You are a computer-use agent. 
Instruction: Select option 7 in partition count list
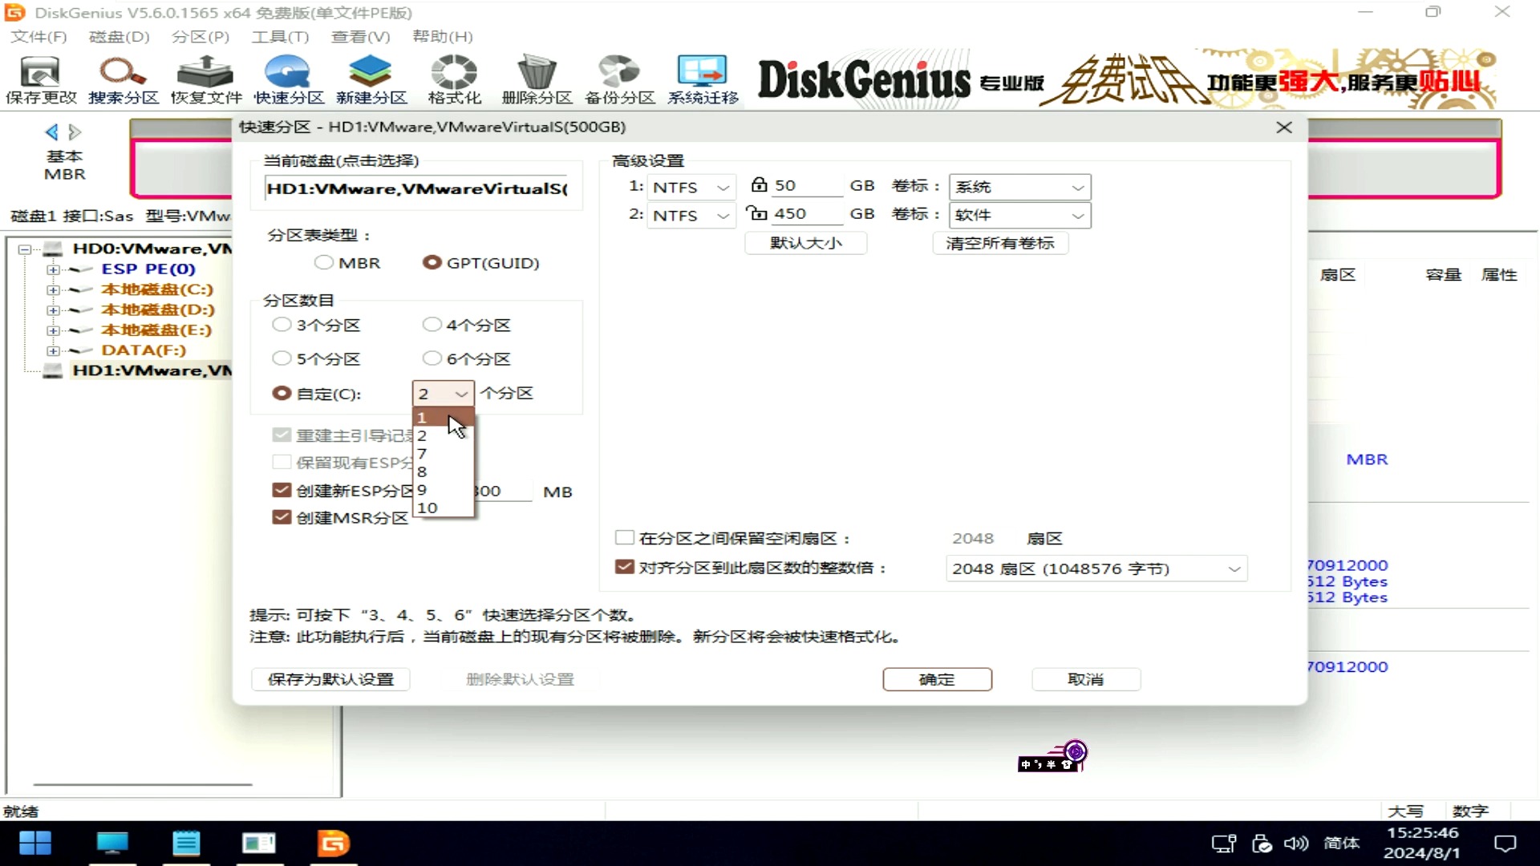(443, 454)
